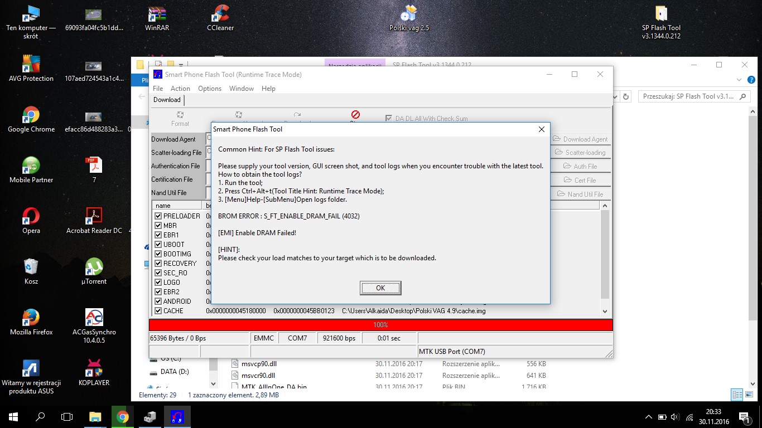Switch to the Flash Tool taskbar icon

(177, 416)
